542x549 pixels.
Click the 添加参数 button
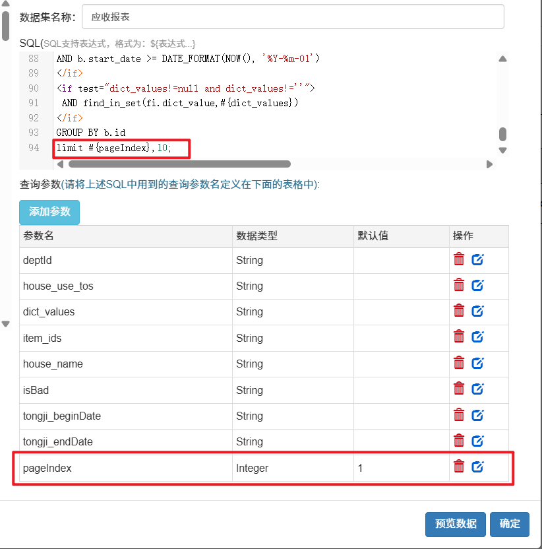[x=49, y=212]
